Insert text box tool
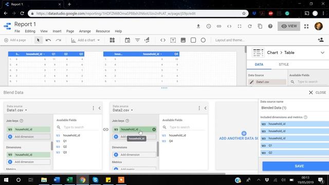The width and height of the screenshot is (329, 185). click(x=173, y=40)
